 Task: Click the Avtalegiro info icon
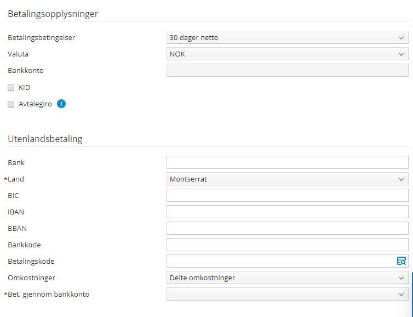(x=61, y=104)
